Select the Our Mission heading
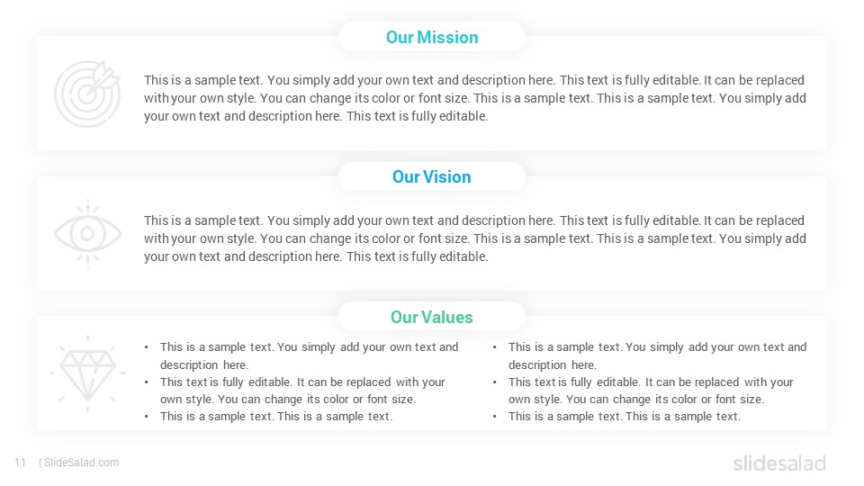This screenshot has height=486, width=864. pyautogui.click(x=432, y=37)
